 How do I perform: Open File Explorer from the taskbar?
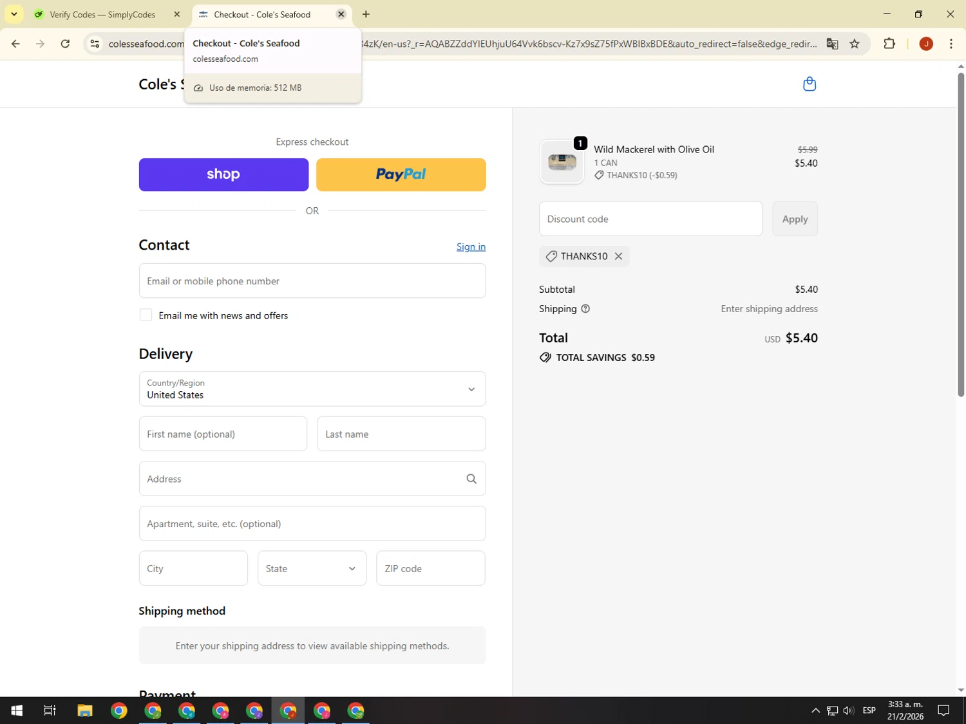tap(85, 710)
